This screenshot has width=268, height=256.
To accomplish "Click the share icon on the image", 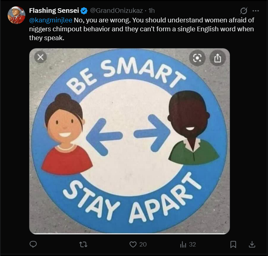I will click(x=218, y=58).
